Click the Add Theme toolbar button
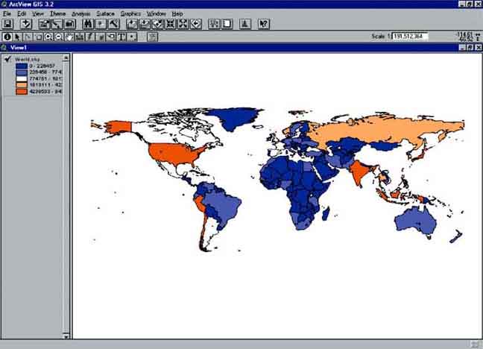The width and height of the screenshot is (483, 349). (x=25, y=25)
